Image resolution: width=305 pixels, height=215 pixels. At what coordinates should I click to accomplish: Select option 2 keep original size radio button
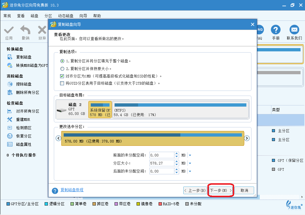pyautogui.click(x=62, y=69)
